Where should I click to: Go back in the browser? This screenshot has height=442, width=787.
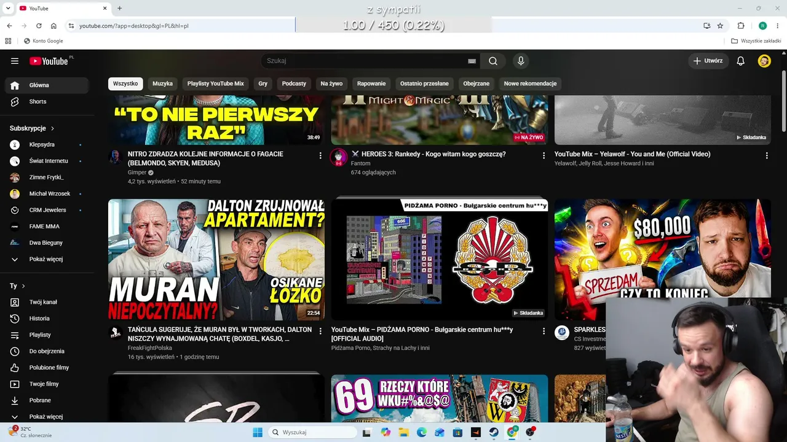coord(9,26)
